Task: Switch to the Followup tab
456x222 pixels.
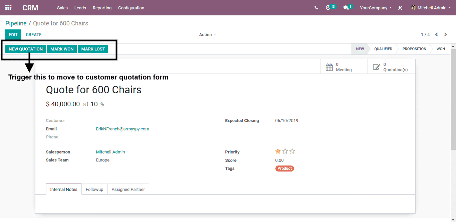Action: tap(94, 189)
